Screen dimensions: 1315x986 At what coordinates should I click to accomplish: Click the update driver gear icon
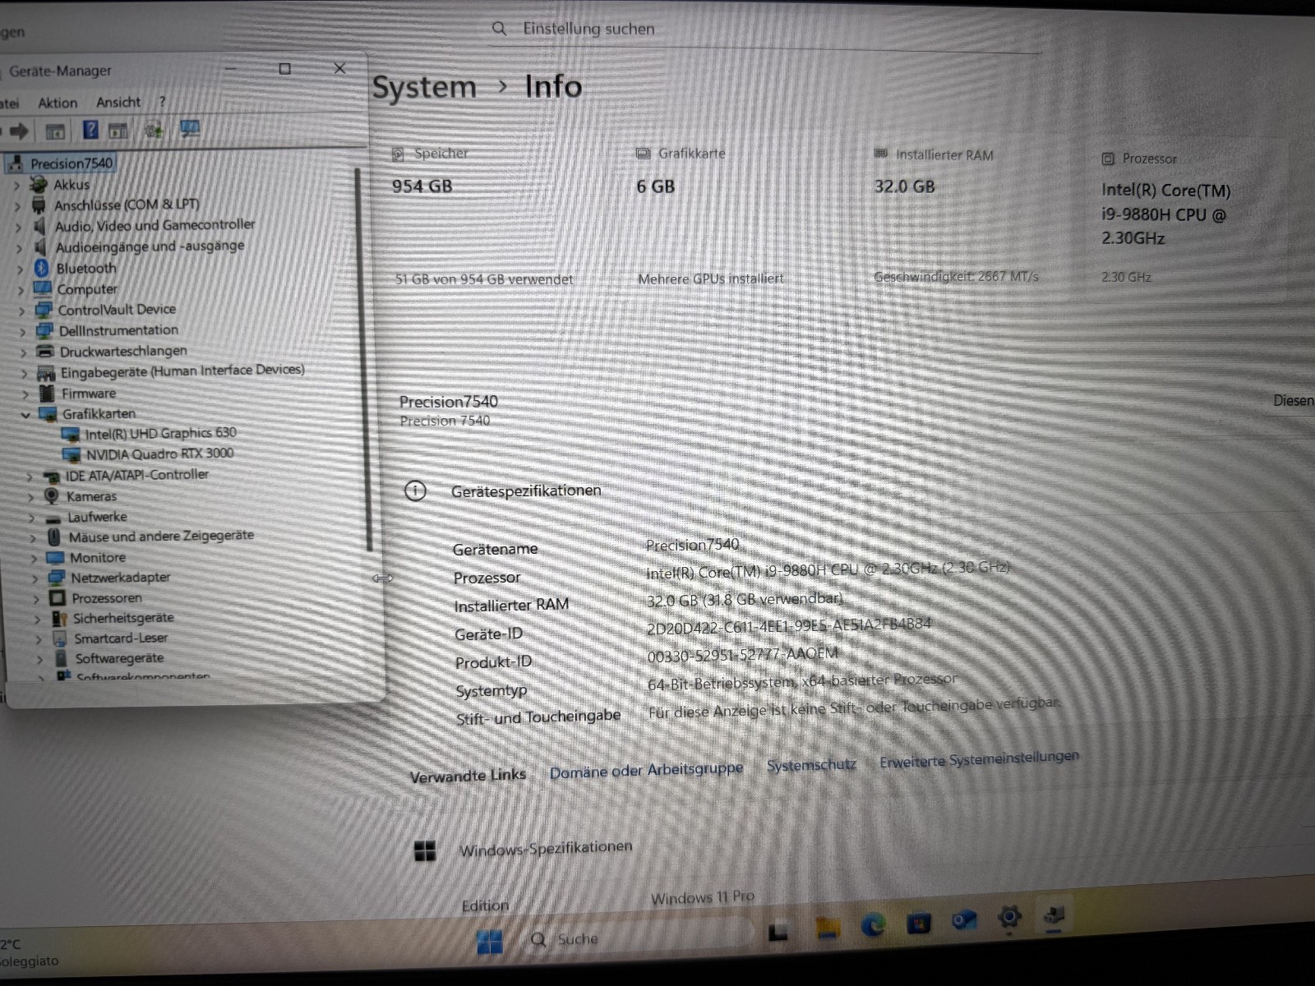(154, 129)
